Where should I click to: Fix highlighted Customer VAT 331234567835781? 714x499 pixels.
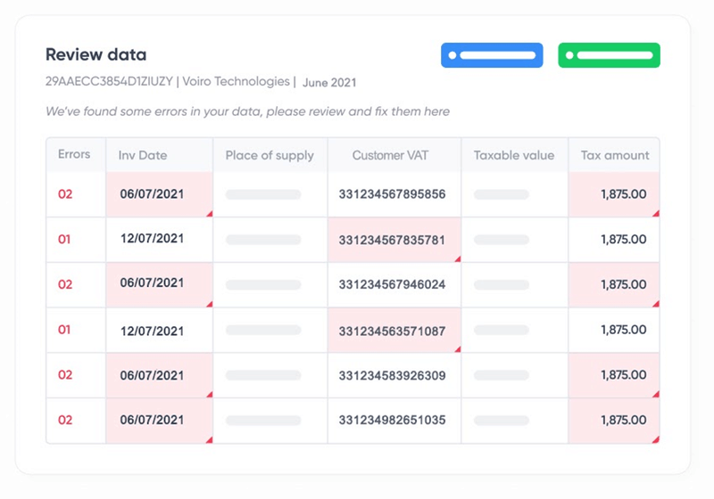click(x=392, y=240)
